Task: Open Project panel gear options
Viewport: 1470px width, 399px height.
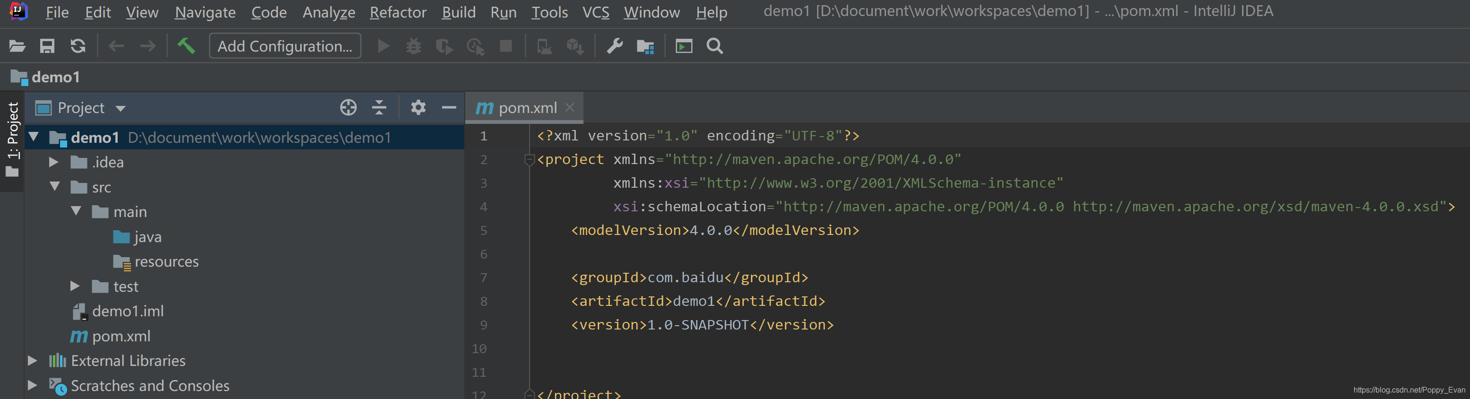Action: (418, 107)
